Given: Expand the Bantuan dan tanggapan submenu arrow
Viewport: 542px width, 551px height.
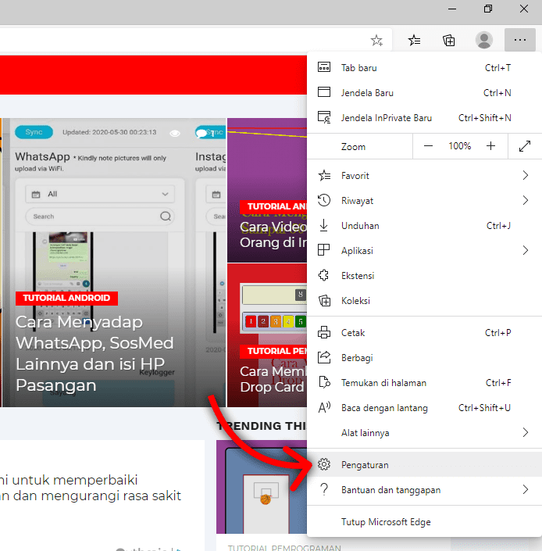Looking at the screenshot, I should (x=526, y=489).
